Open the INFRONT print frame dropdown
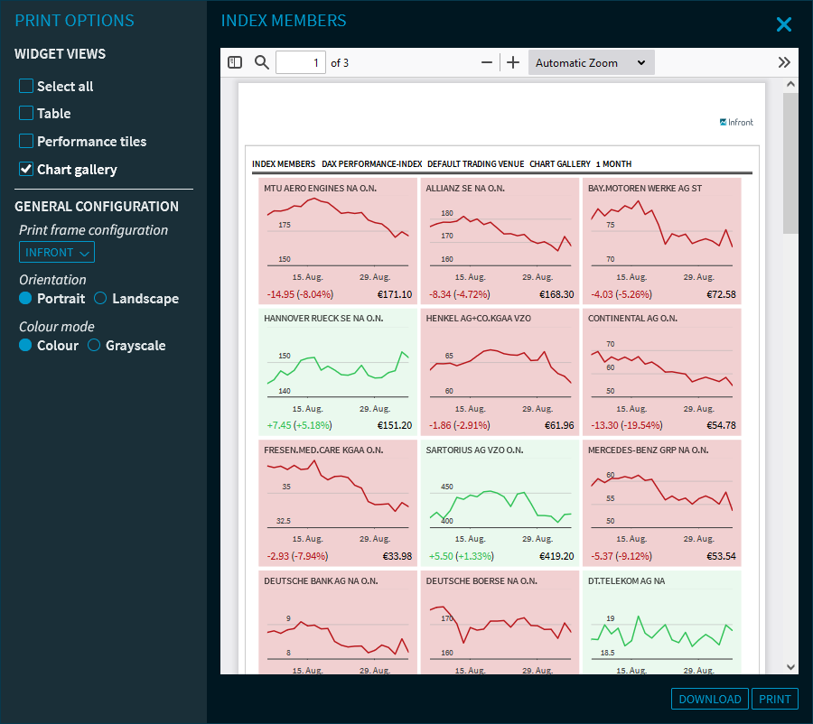 click(57, 252)
